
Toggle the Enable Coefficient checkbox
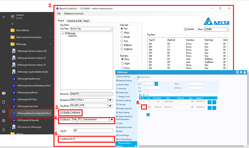pyautogui.click(x=62, y=113)
